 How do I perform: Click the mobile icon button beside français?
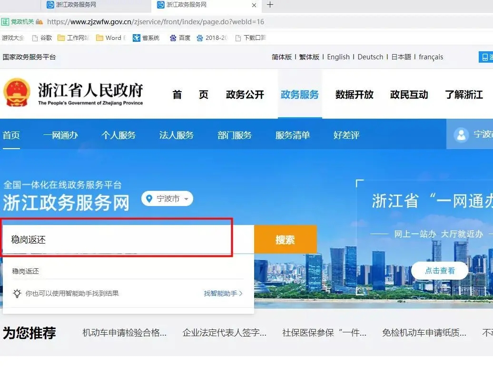tap(485, 57)
